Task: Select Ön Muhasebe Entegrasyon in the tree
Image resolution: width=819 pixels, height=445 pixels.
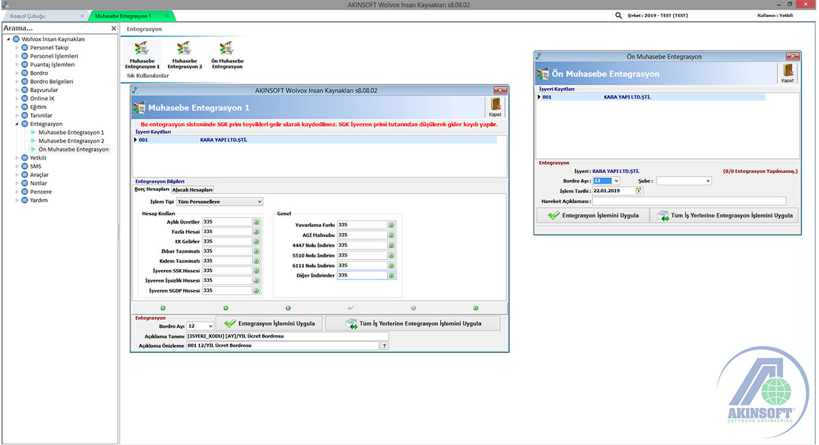Action: coord(74,149)
